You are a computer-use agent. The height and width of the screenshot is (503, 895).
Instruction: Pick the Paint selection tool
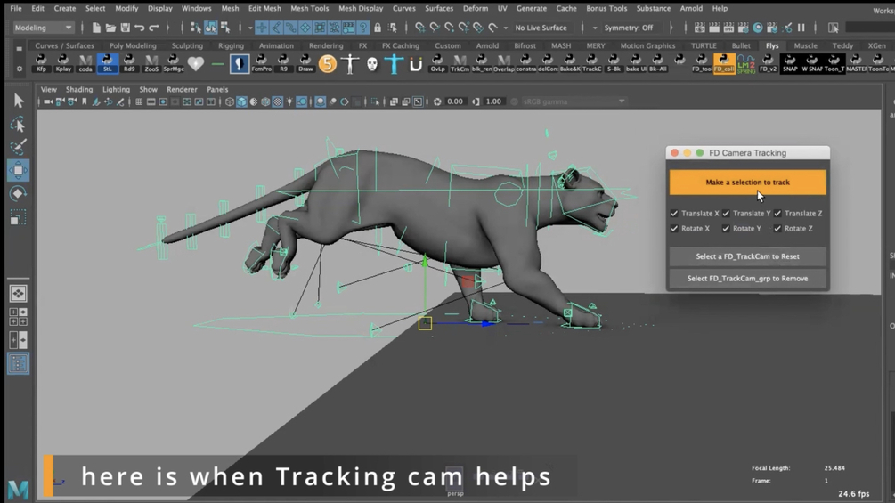pyautogui.click(x=19, y=147)
